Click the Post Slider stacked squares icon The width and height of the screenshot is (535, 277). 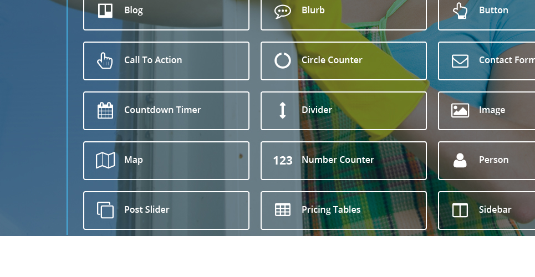coord(105,210)
